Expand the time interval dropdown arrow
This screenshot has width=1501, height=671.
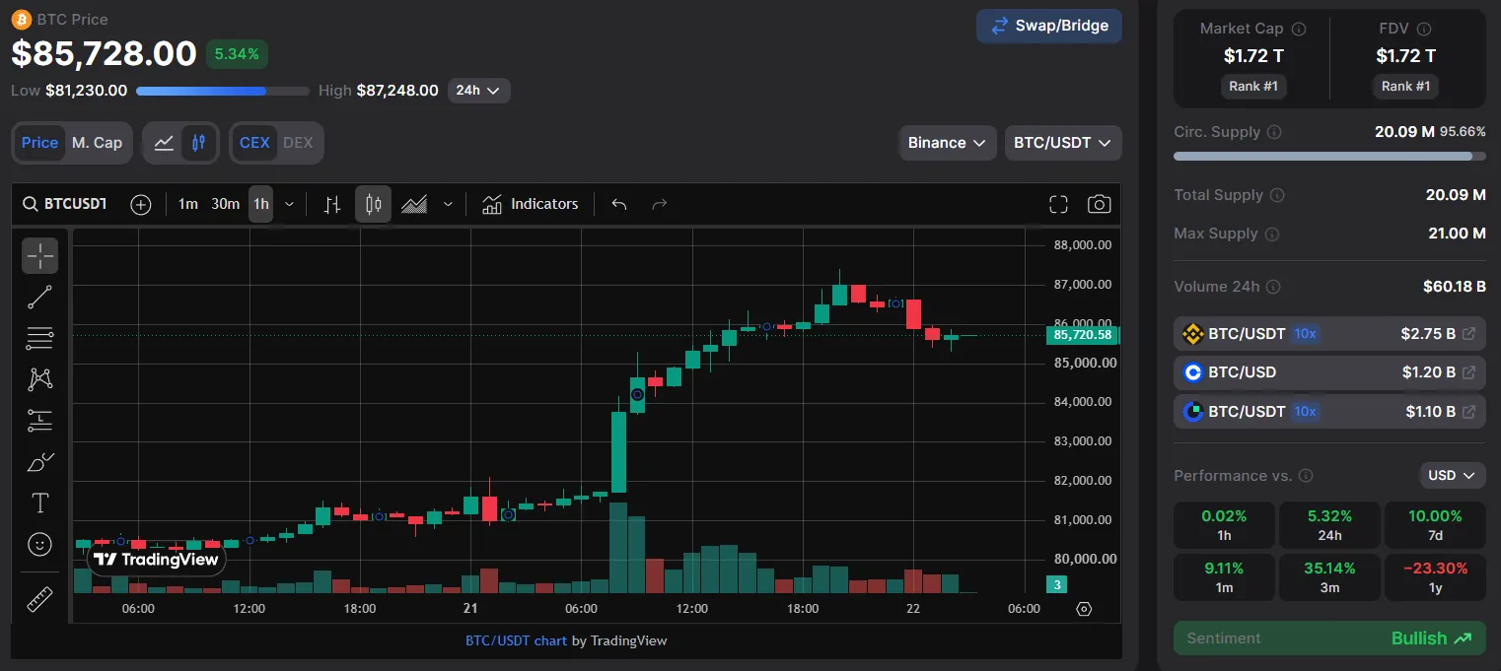point(289,204)
